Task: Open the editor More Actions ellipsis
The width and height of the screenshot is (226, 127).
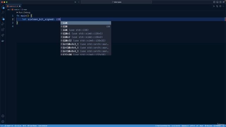Action: coord(224,6)
